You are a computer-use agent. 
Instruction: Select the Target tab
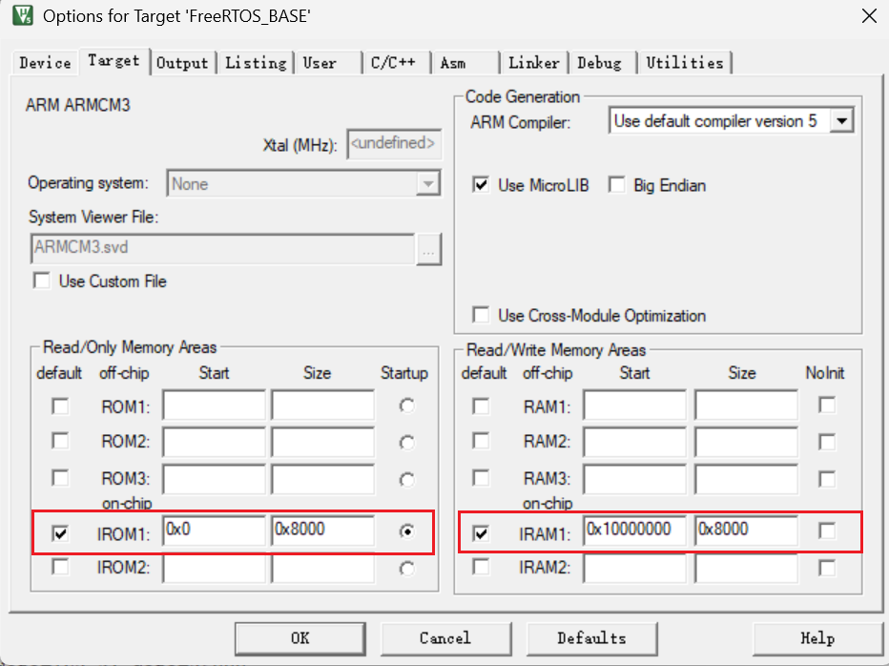coord(114,61)
